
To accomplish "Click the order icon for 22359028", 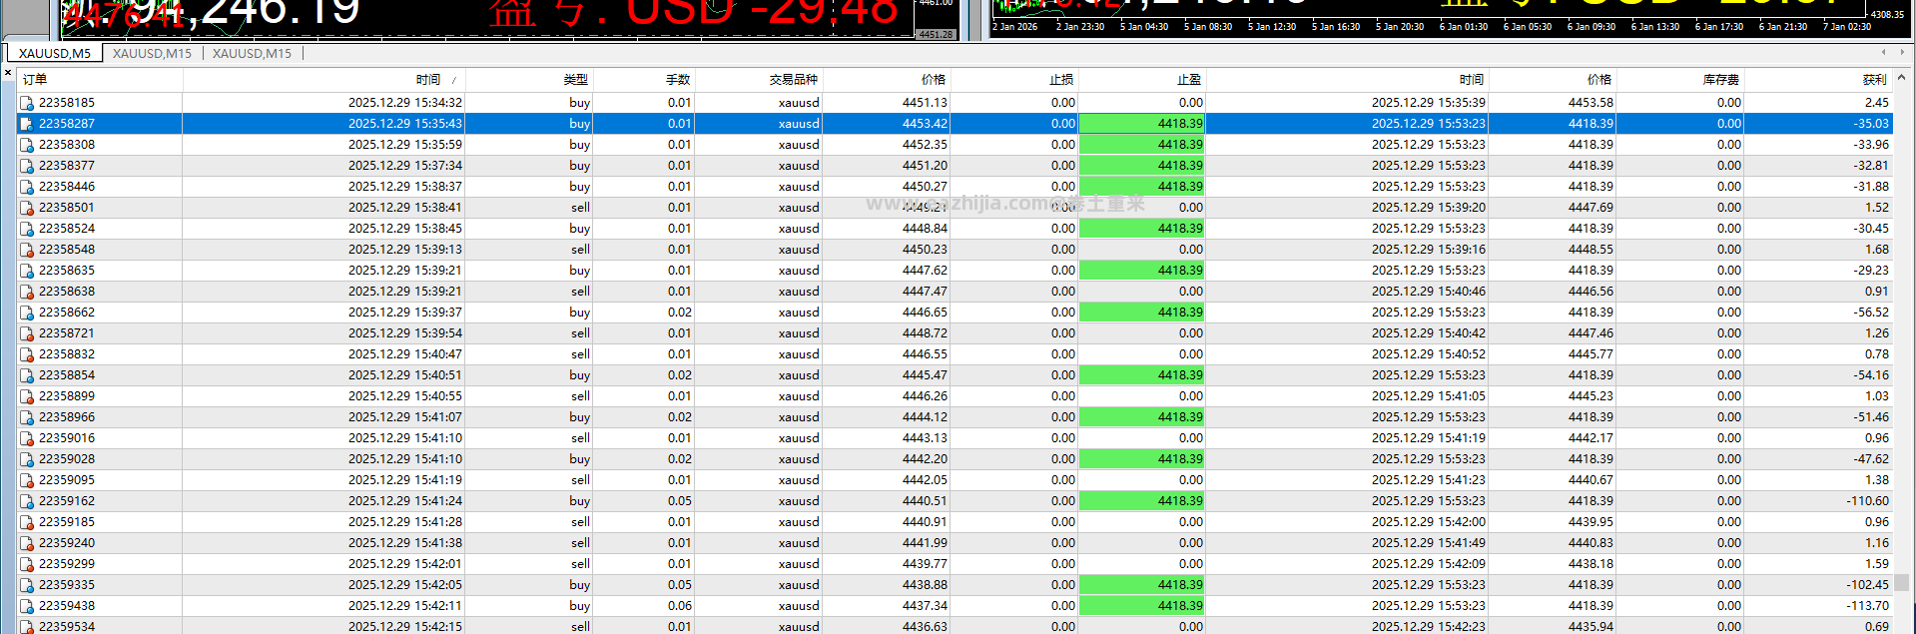I will click(27, 459).
